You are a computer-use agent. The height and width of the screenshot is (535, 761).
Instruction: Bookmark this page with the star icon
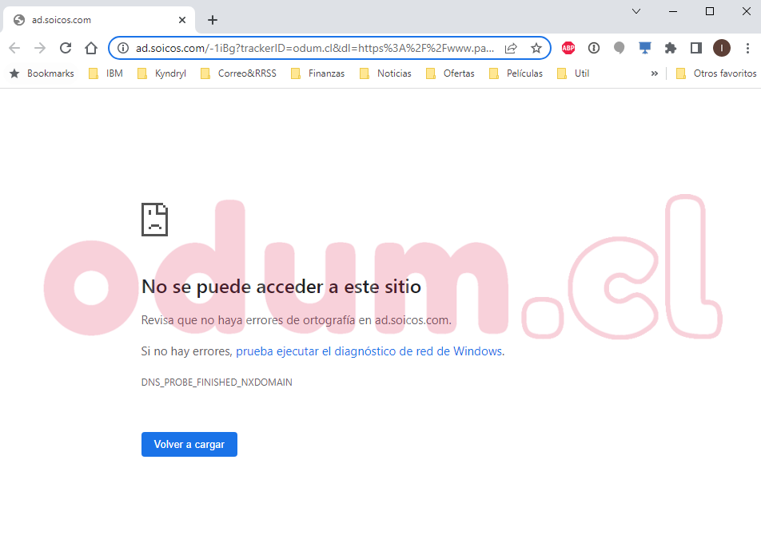point(536,48)
